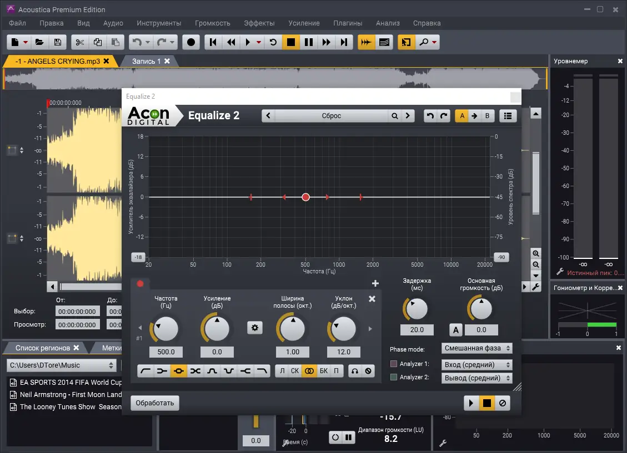This screenshot has width=627, height=453.
Task: Open band settings gear icon
Action: click(x=255, y=328)
